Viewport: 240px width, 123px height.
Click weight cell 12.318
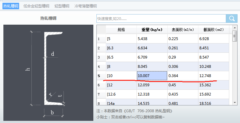[152, 94]
